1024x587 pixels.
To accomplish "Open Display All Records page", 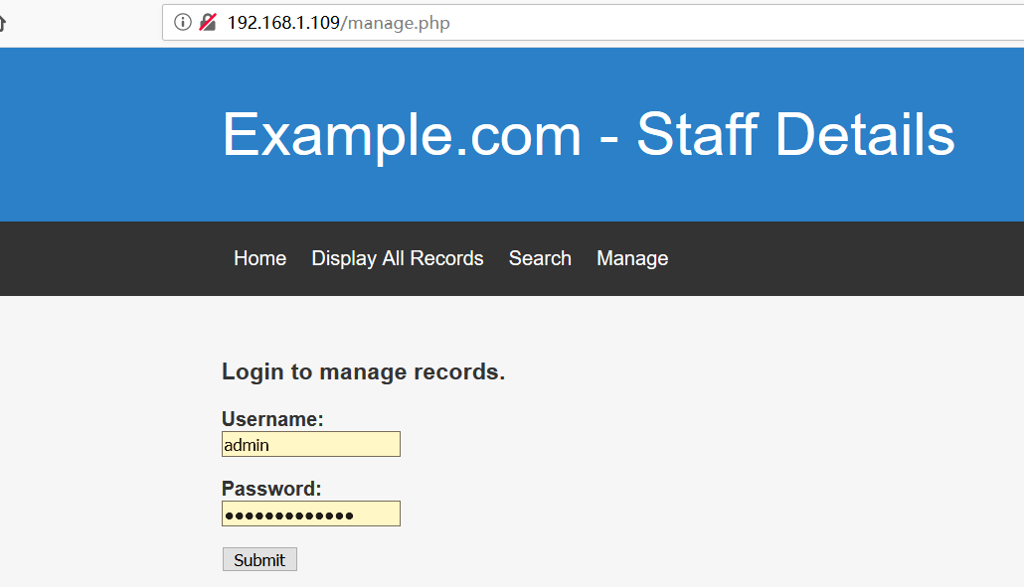I will coord(397,258).
